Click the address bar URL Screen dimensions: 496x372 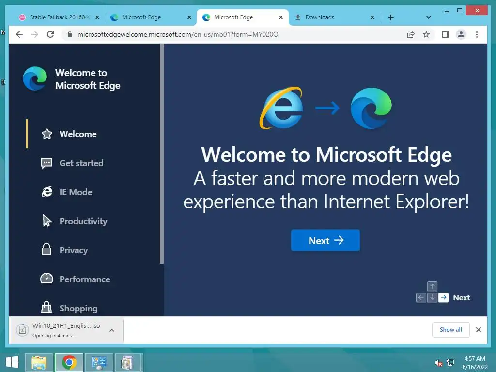click(178, 34)
